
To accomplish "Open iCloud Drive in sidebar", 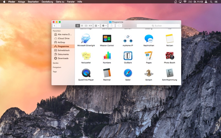I will click(63, 38).
